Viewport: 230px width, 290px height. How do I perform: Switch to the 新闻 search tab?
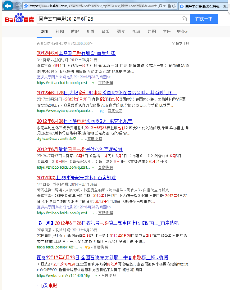[59, 31]
